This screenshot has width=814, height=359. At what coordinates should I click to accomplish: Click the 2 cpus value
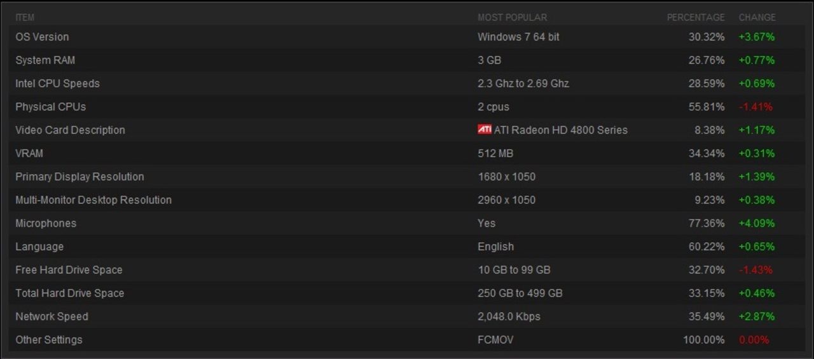pyautogui.click(x=493, y=107)
